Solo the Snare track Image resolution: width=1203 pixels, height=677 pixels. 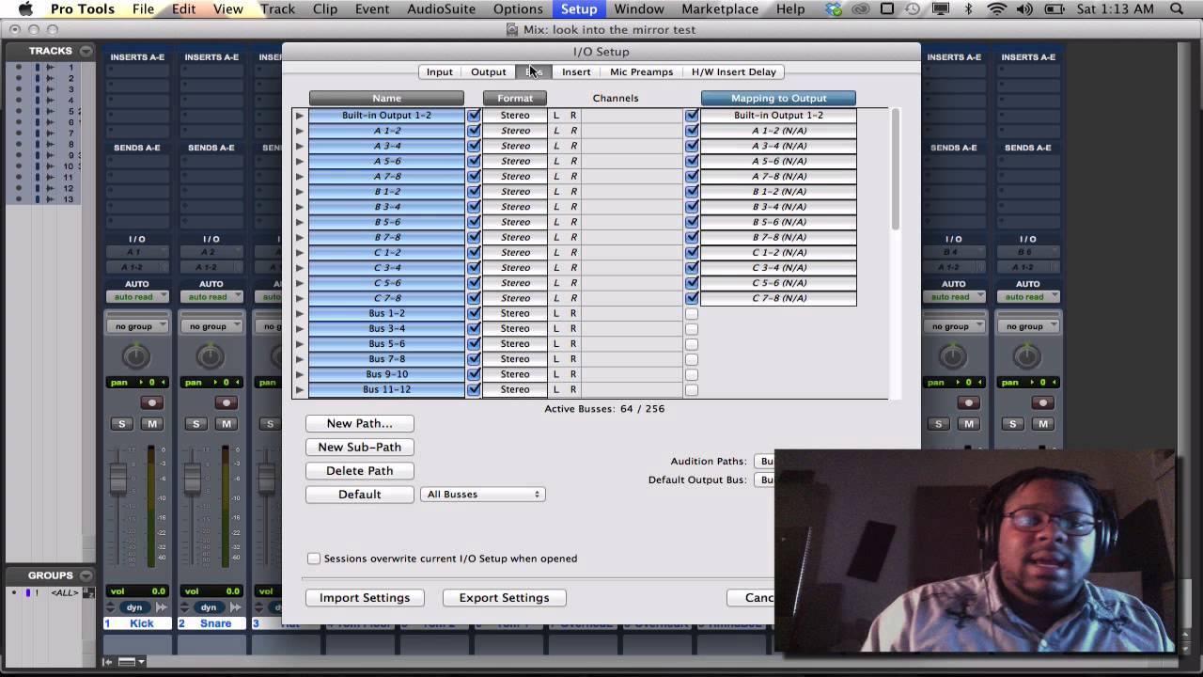(x=195, y=424)
